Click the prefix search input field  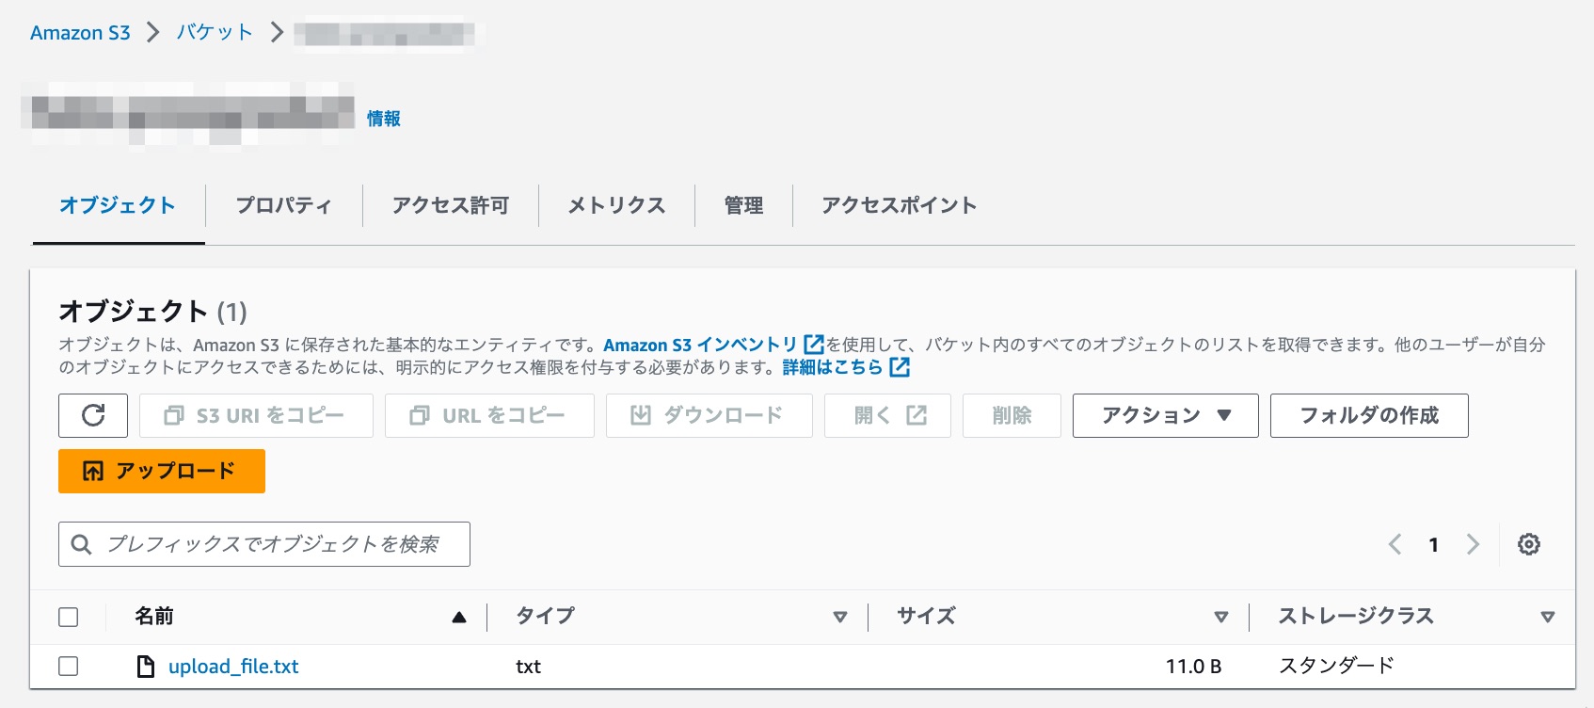coord(263,544)
